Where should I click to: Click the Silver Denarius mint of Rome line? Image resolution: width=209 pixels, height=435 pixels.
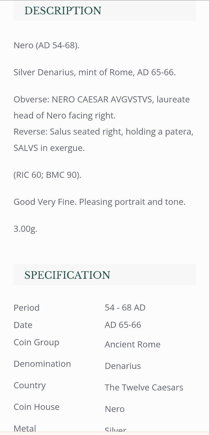click(x=95, y=72)
